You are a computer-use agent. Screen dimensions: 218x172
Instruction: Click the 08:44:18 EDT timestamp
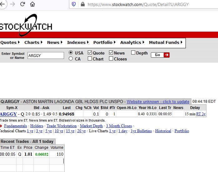pyautogui.click(x=204, y=102)
